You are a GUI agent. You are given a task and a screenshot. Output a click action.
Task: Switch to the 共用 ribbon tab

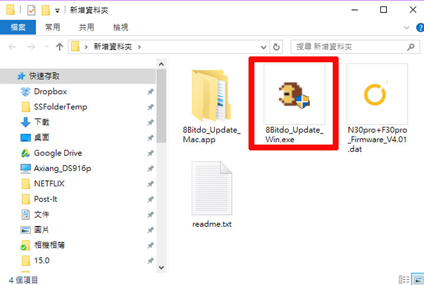point(87,28)
